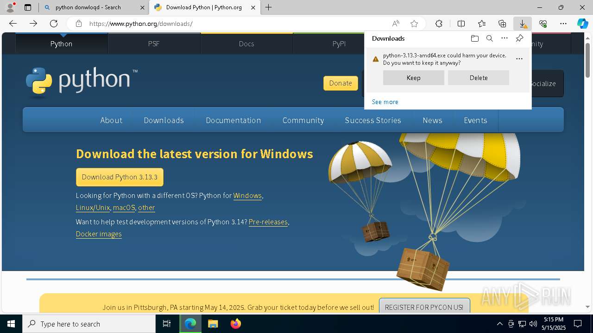Open the Events navigation item
593x333 pixels.
click(x=475, y=120)
